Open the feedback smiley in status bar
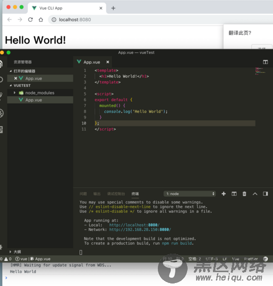Viewport: 273px width, 286px height. point(266,259)
